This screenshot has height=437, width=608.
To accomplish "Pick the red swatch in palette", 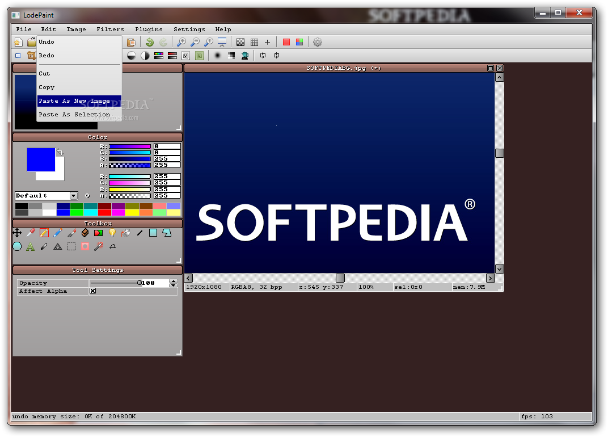I will (x=104, y=212).
